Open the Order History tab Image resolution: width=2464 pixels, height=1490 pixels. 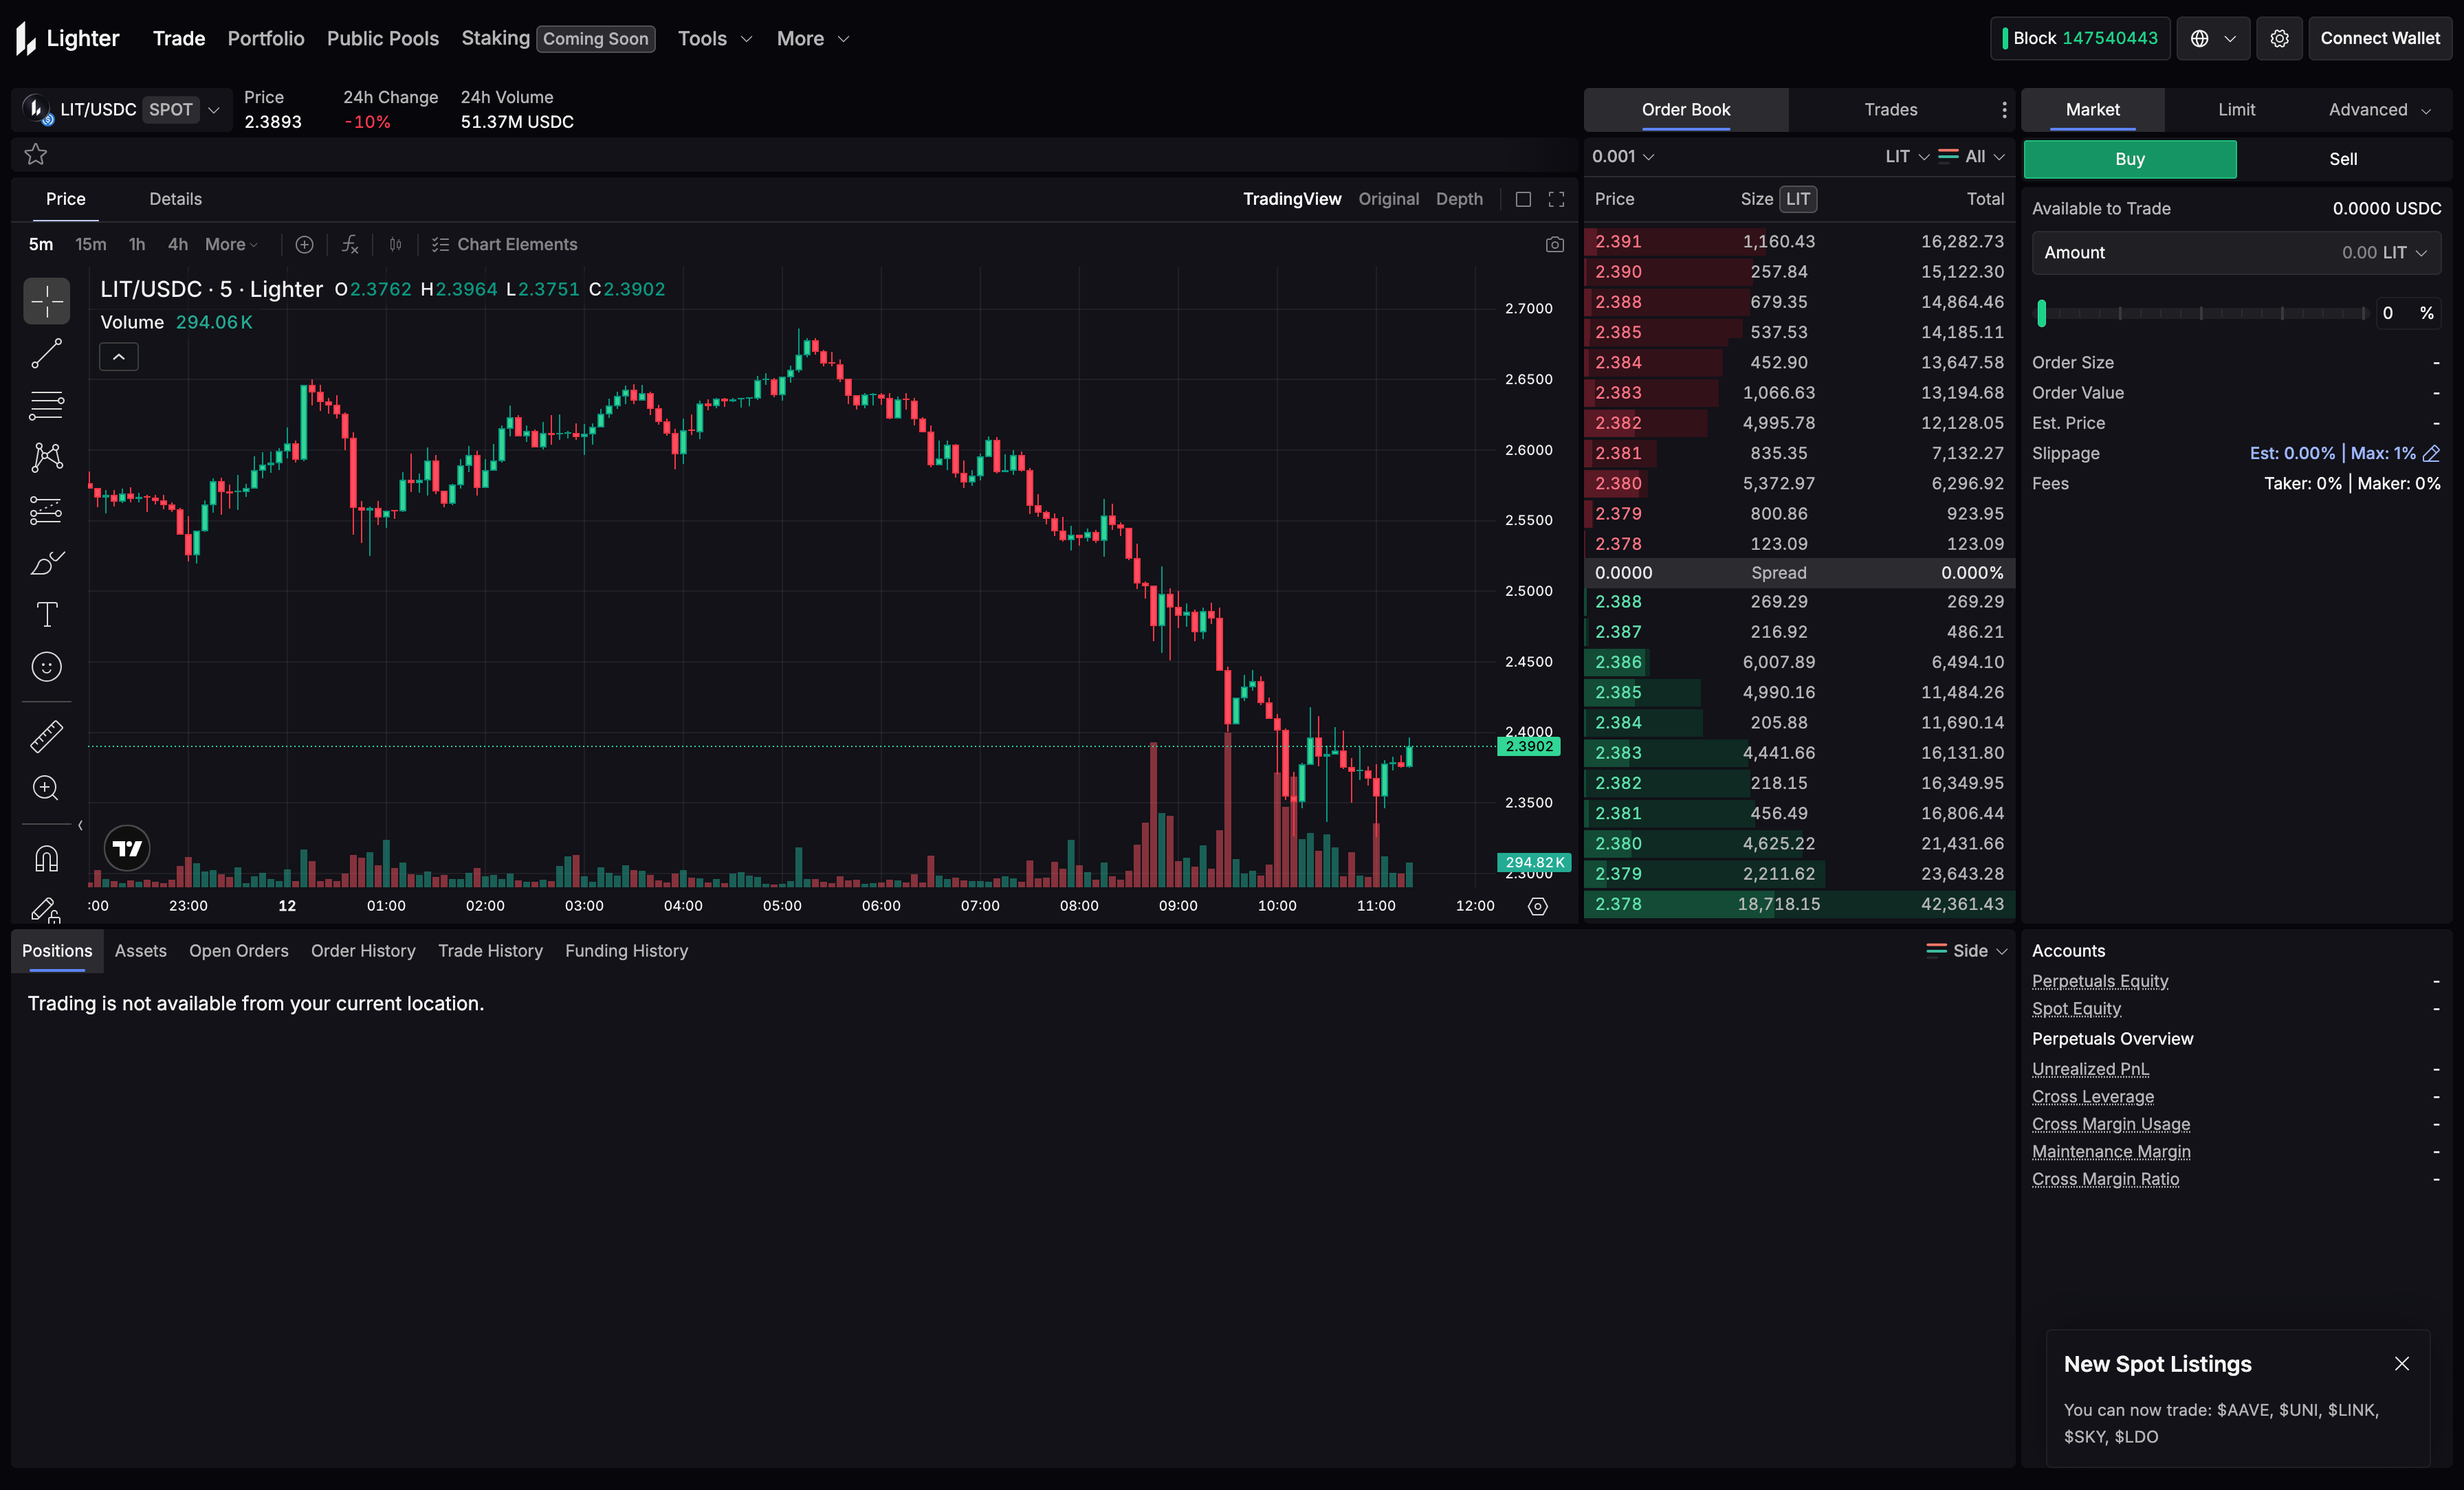coord(363,950)
